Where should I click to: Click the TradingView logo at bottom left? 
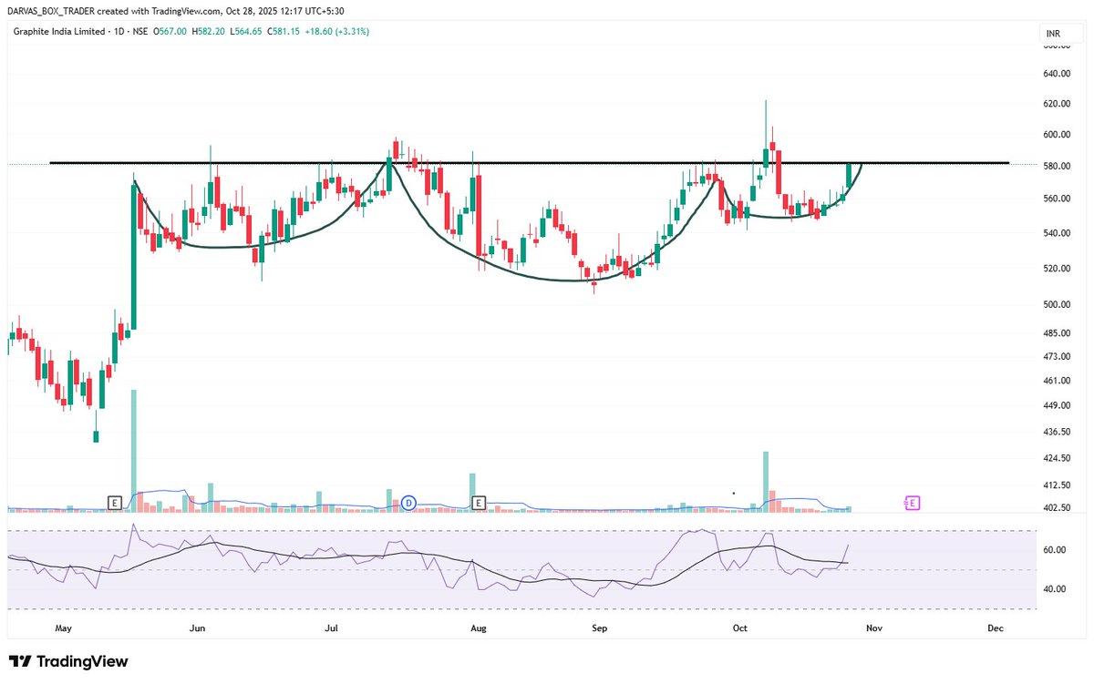pyautogui.click(x=67, y=660)
